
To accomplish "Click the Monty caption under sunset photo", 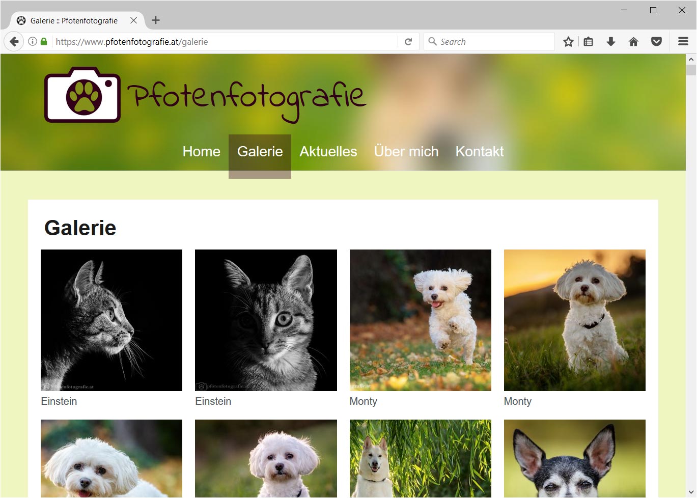I will coord(518,401).
